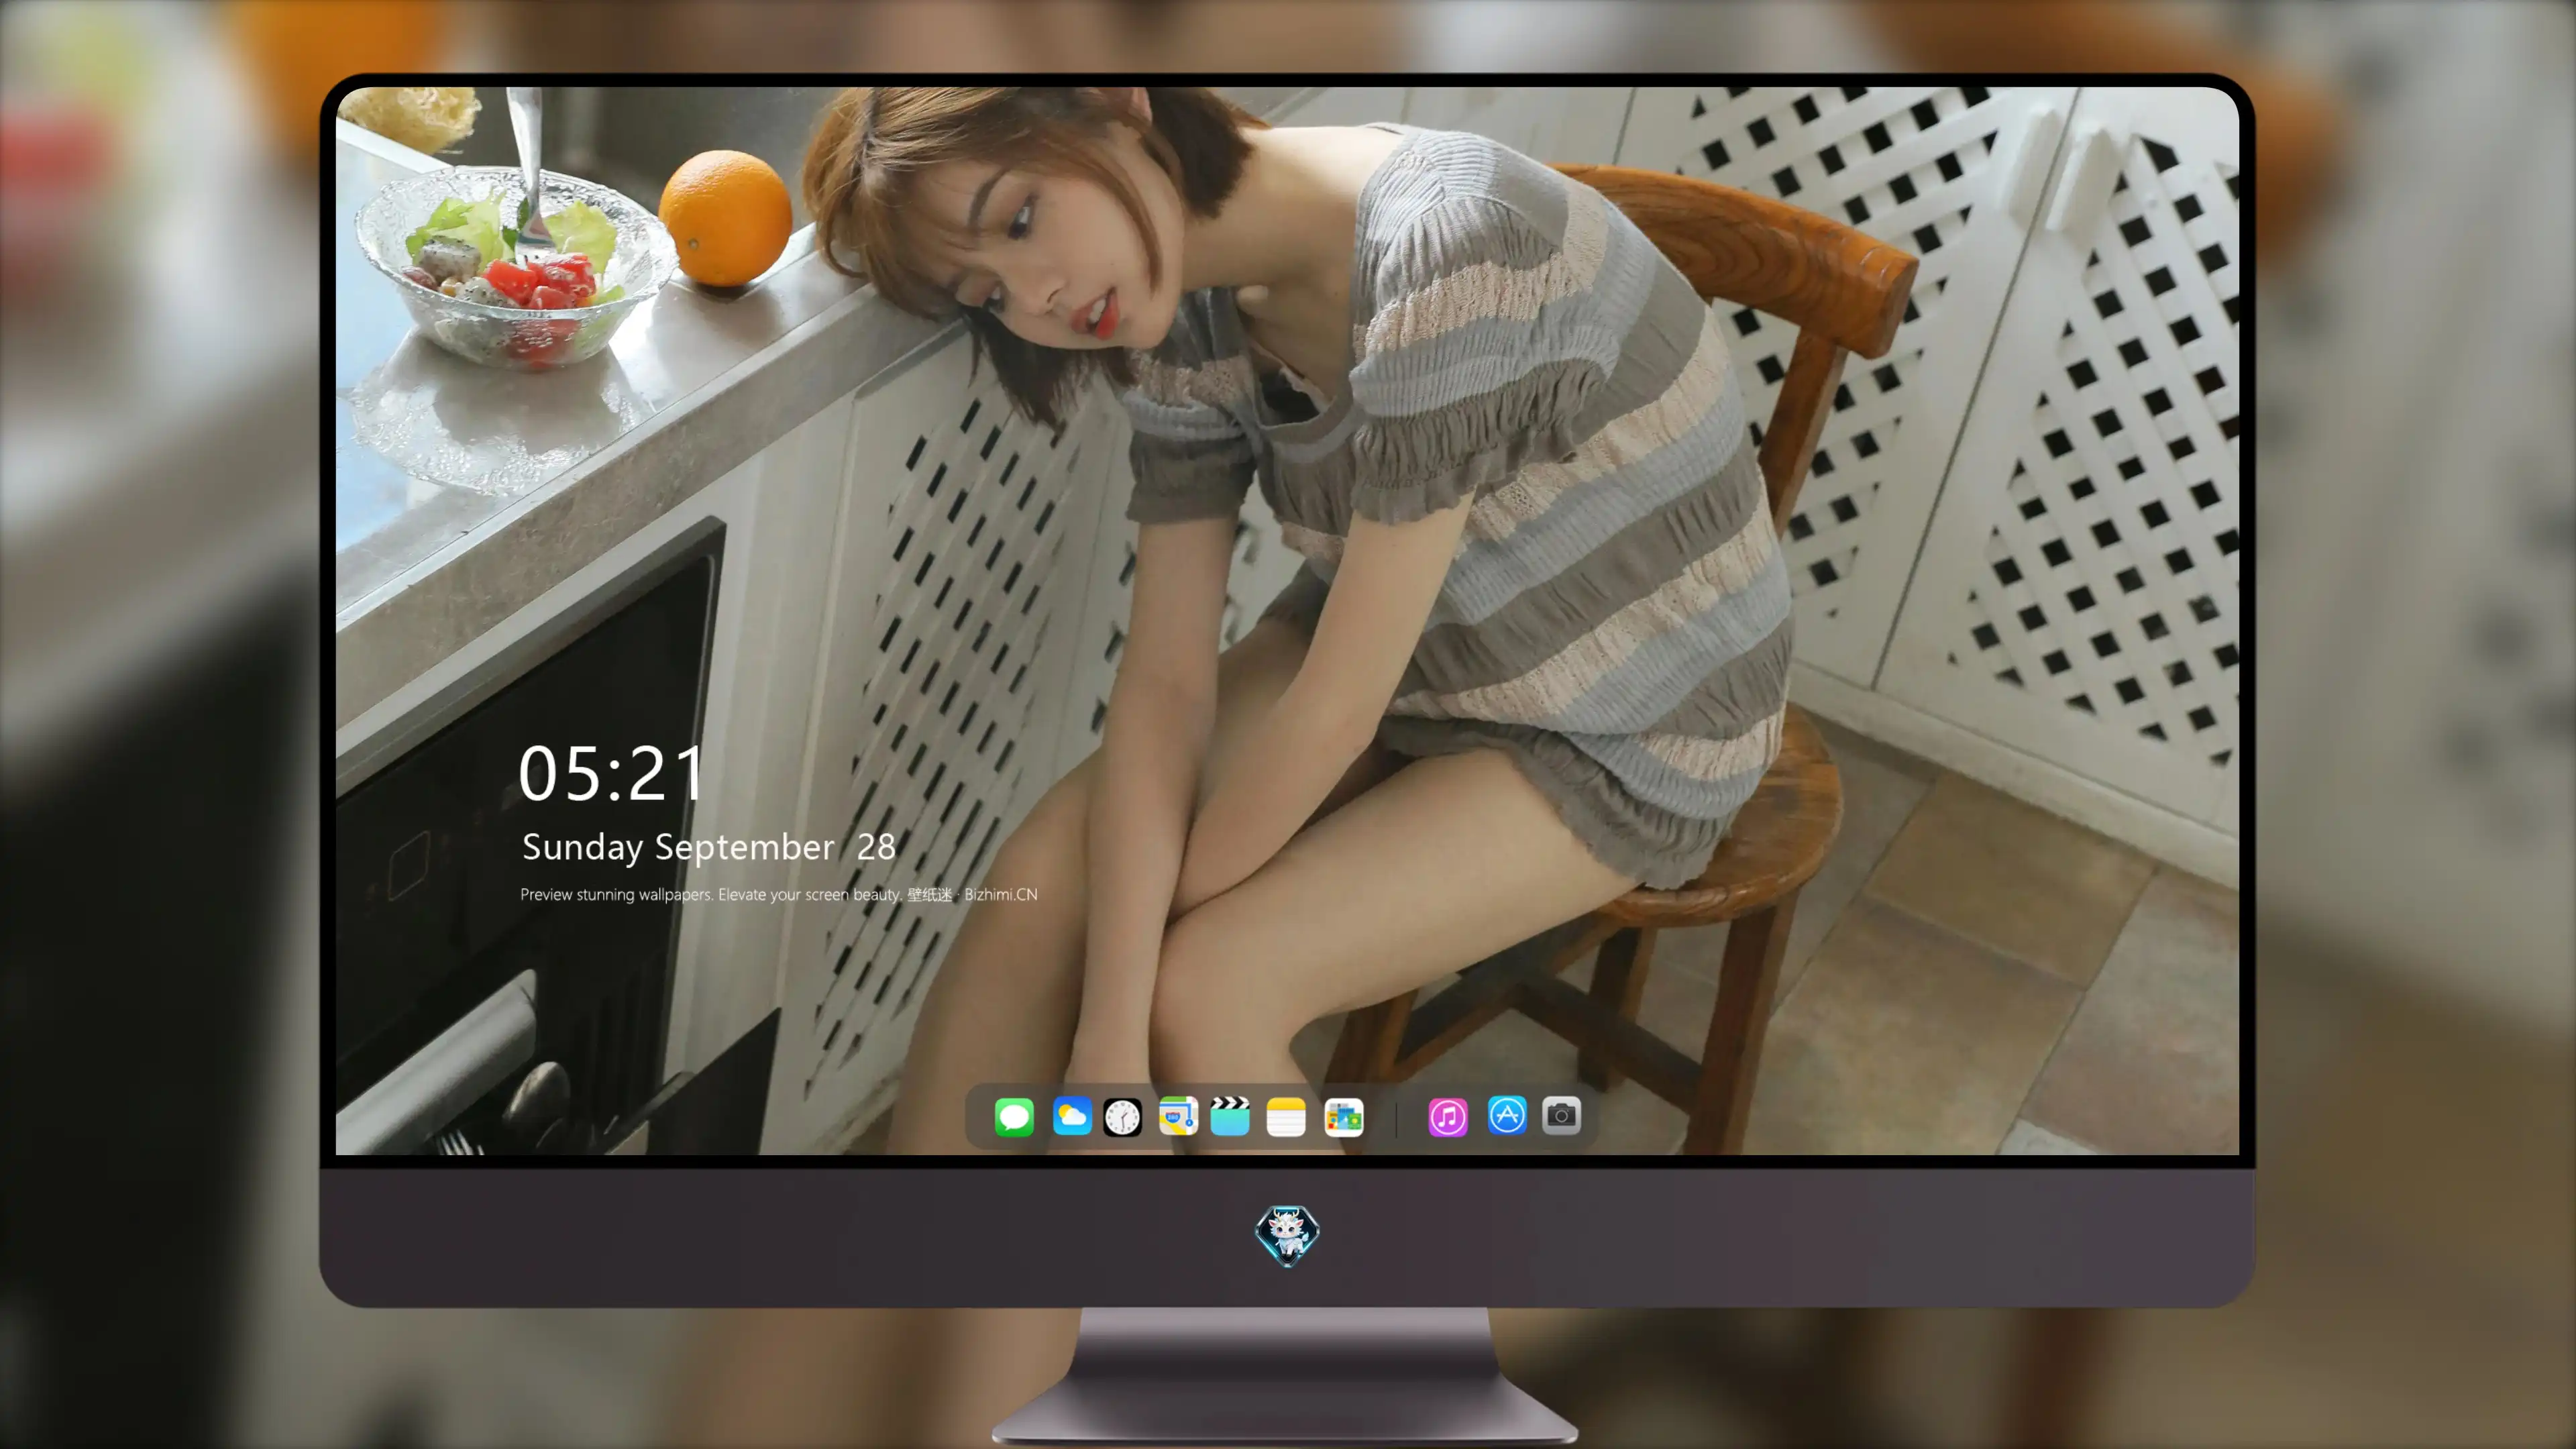This screenshot has width=2576, height=1449.
Task: Launch the pink iTunes music icon
Action: click(1448, 1116)
